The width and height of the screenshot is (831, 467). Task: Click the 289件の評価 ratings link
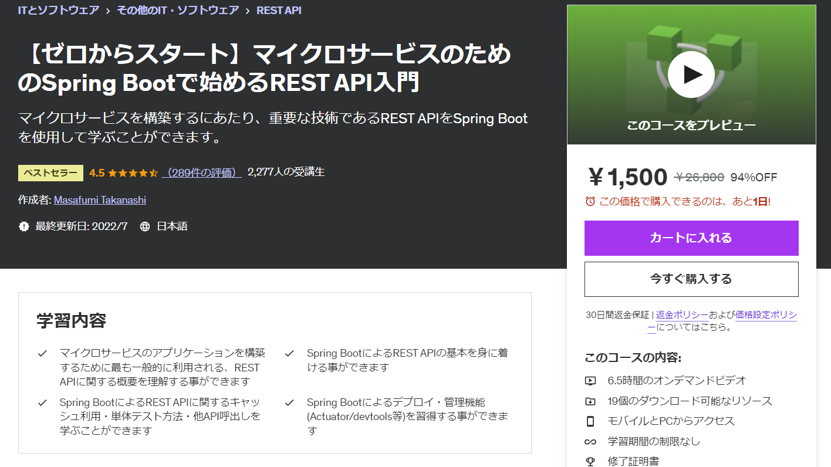coord(201,172)
